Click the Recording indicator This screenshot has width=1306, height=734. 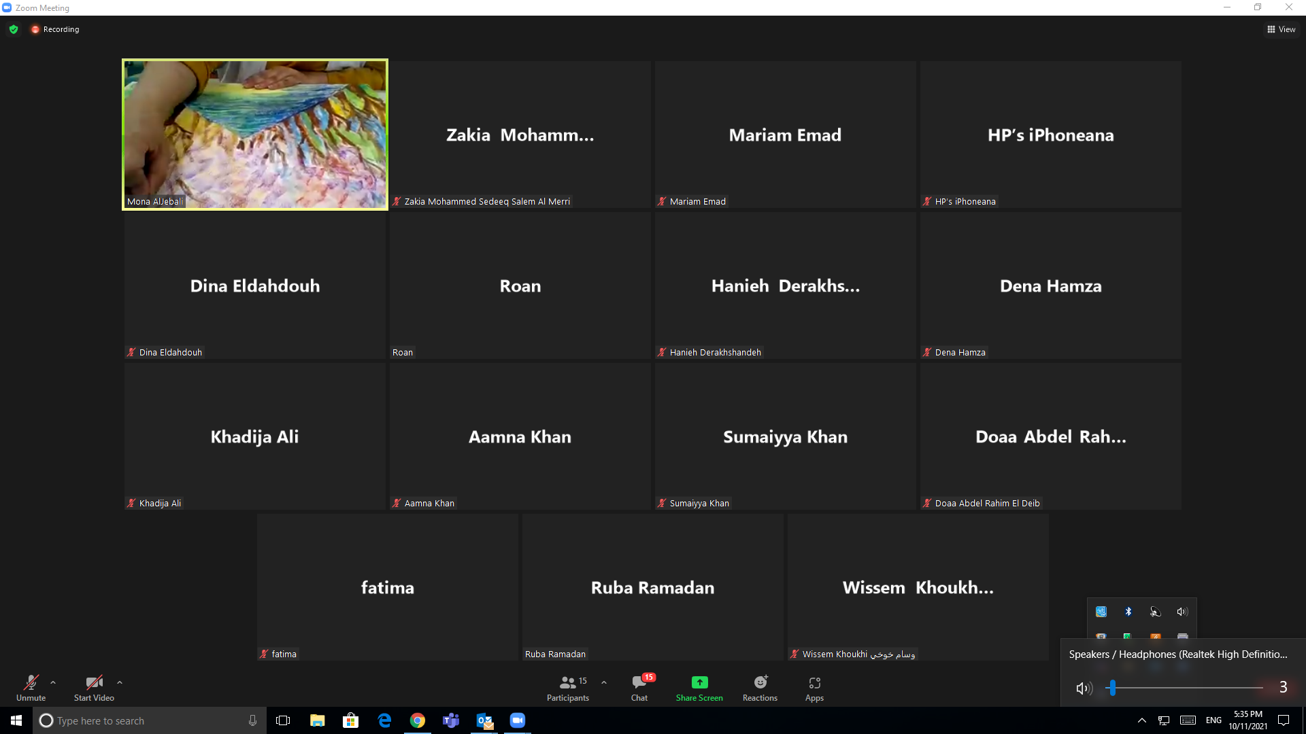tap(55, 29)
